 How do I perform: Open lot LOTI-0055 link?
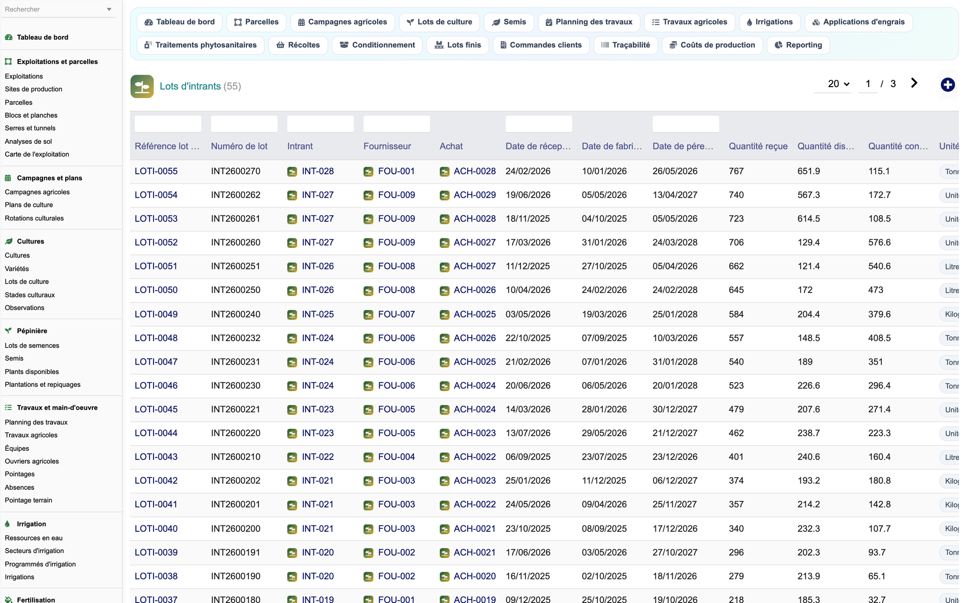(156, 171)
